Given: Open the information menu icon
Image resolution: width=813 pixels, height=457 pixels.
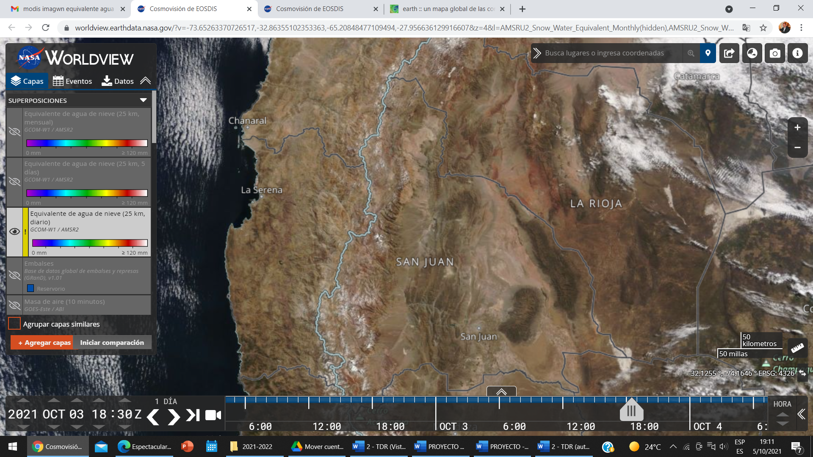Looking at the screenshot, I should coord(797,53).
